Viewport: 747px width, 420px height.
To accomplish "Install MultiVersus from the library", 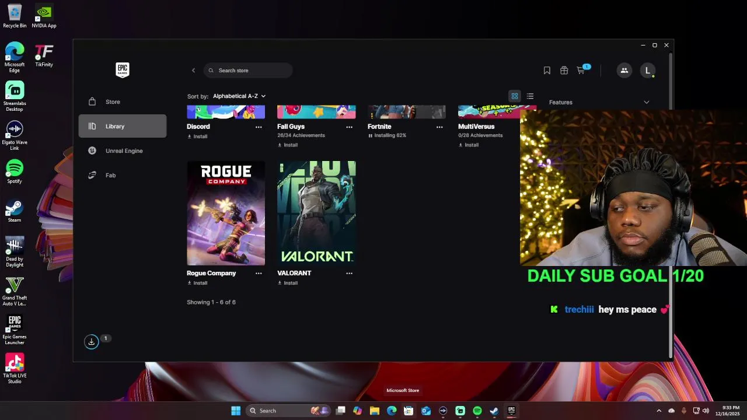I will (469, 145).
